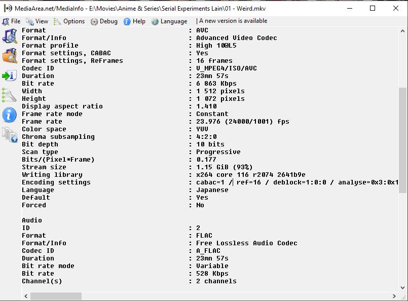
Task: Click the 'Bits/(Pixel*Frame)' label
Action: point(58,160)
